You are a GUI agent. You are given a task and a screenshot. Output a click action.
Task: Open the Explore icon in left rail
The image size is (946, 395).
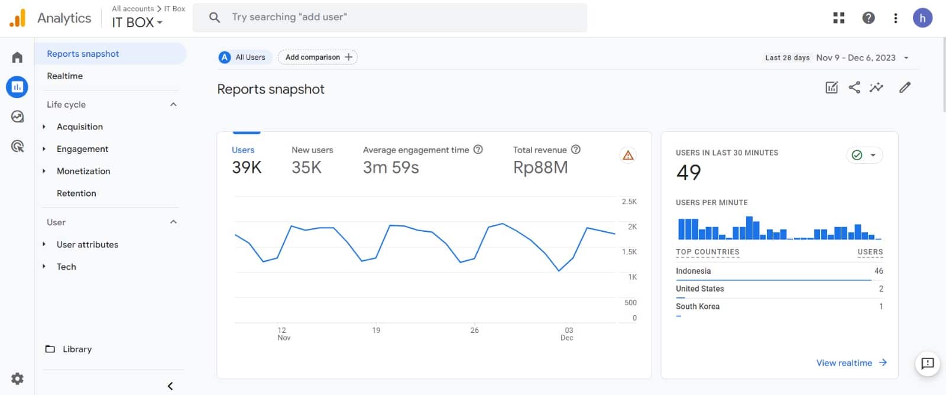pos(17,116)
